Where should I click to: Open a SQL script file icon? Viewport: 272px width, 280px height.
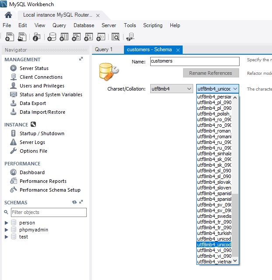click(x=22, y=37)
